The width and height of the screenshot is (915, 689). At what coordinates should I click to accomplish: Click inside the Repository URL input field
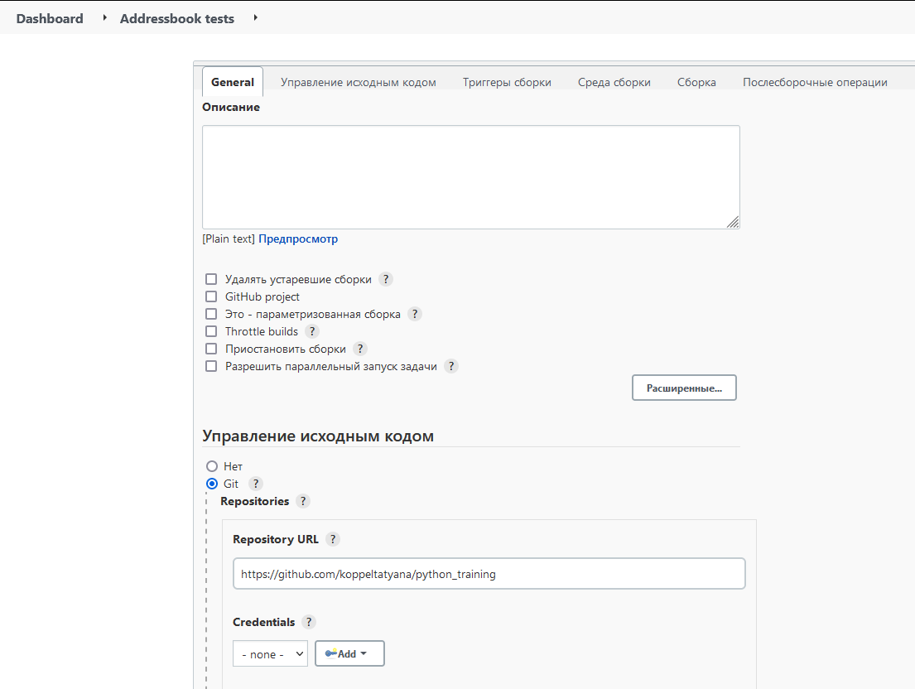pos(489,573)
